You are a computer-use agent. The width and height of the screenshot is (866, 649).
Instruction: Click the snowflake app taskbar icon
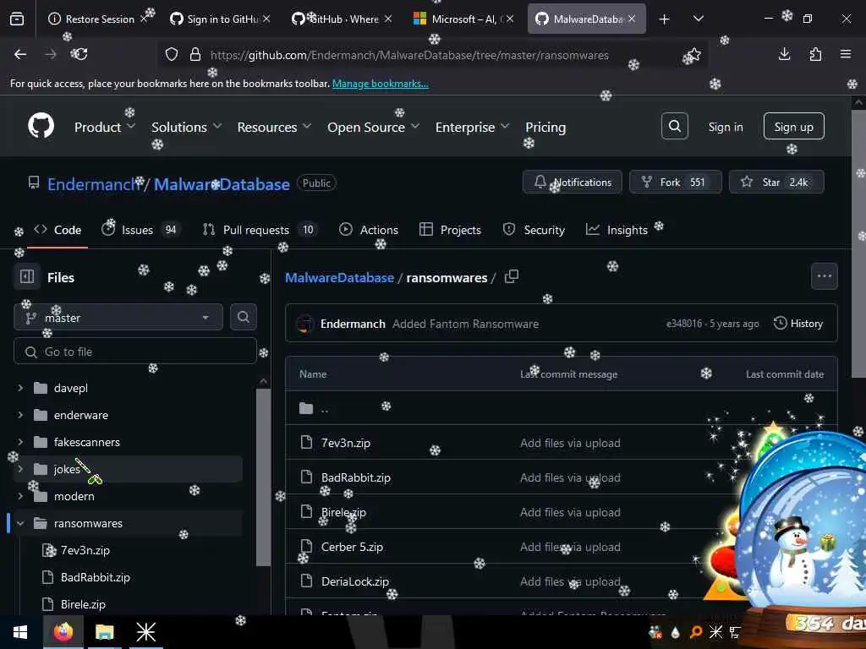coord(145,632)
